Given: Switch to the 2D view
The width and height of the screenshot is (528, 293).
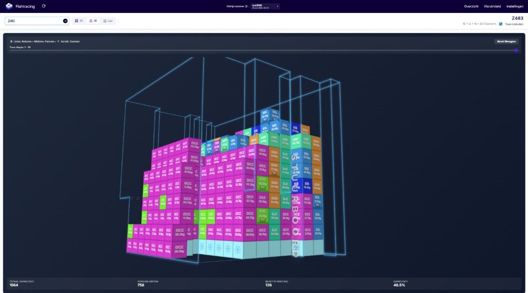Looking at the screenshot, I should coord(79,21).
